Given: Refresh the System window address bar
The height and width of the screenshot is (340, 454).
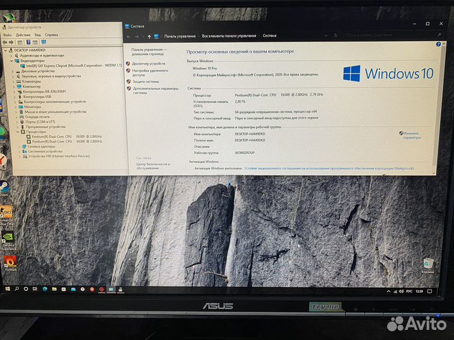Looking at the screenshot, I should coord(335,35).
